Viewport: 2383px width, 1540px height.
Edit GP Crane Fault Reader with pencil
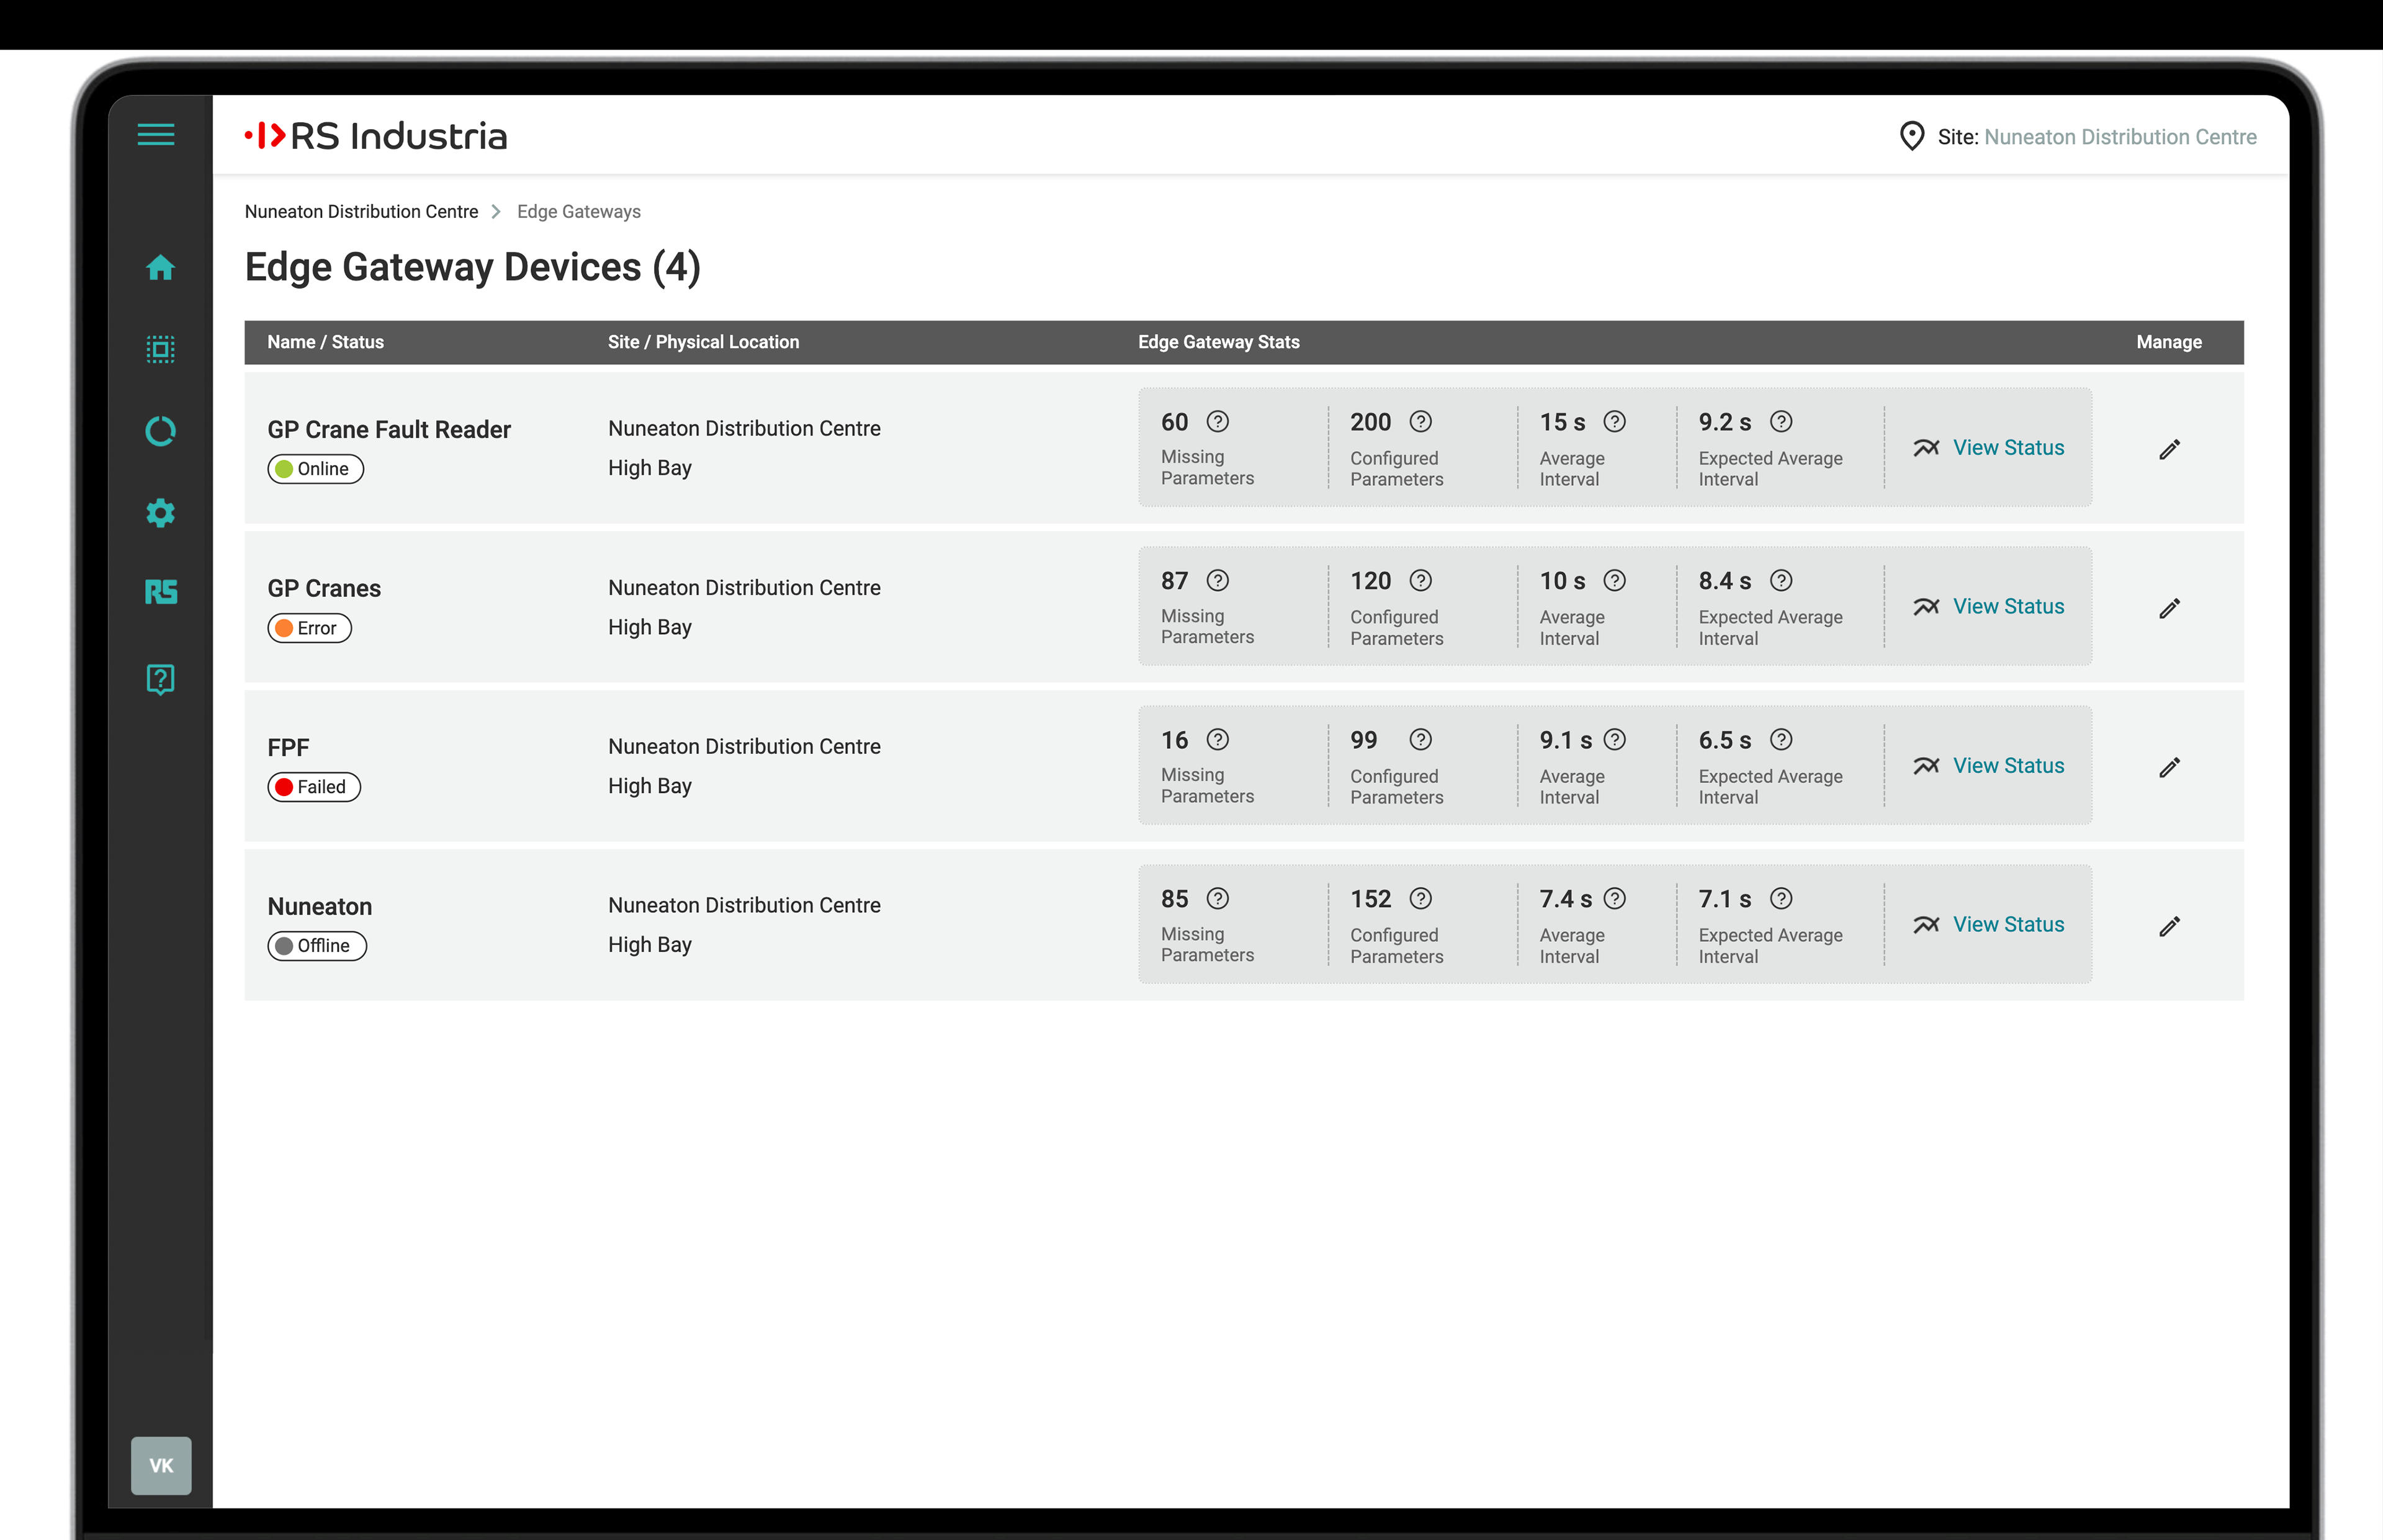click(2169, 449)
